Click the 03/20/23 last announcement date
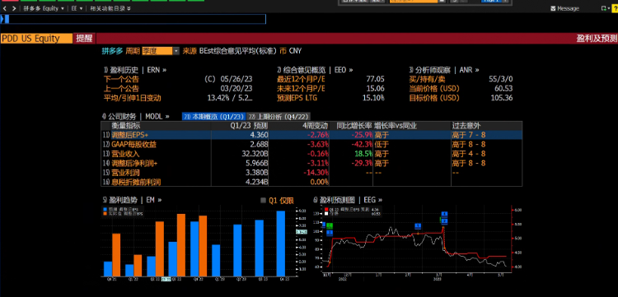Viewport: 618px width, 297px height. click(236, 89)
